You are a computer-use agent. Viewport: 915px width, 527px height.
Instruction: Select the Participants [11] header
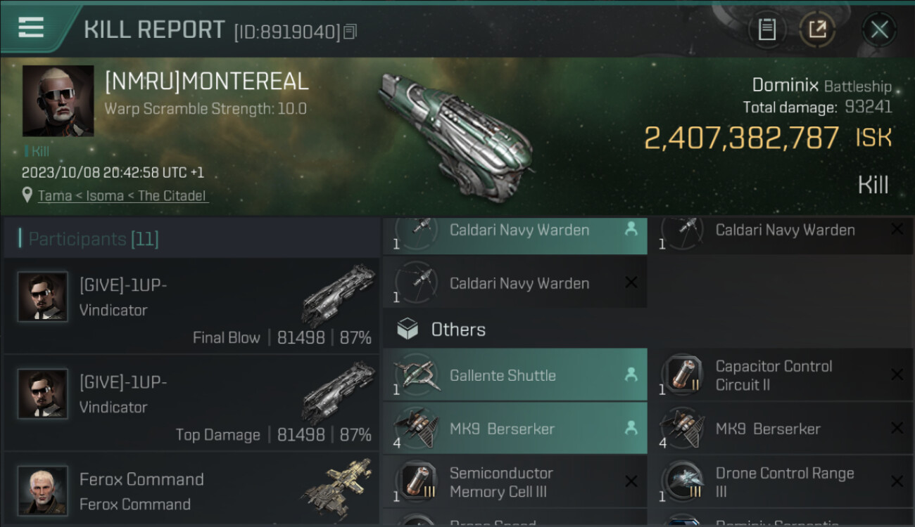(x=94, y=239)
